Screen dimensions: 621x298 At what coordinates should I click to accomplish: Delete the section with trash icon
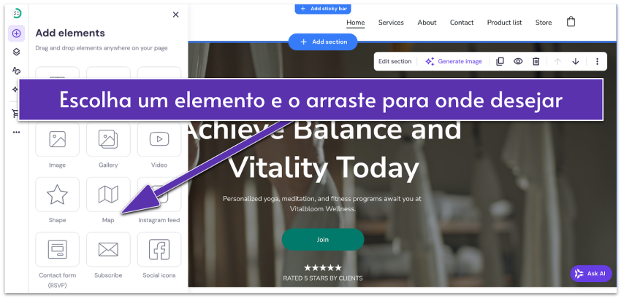536,61
